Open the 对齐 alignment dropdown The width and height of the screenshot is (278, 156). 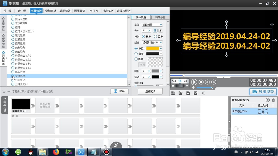[x=161, y=42]
